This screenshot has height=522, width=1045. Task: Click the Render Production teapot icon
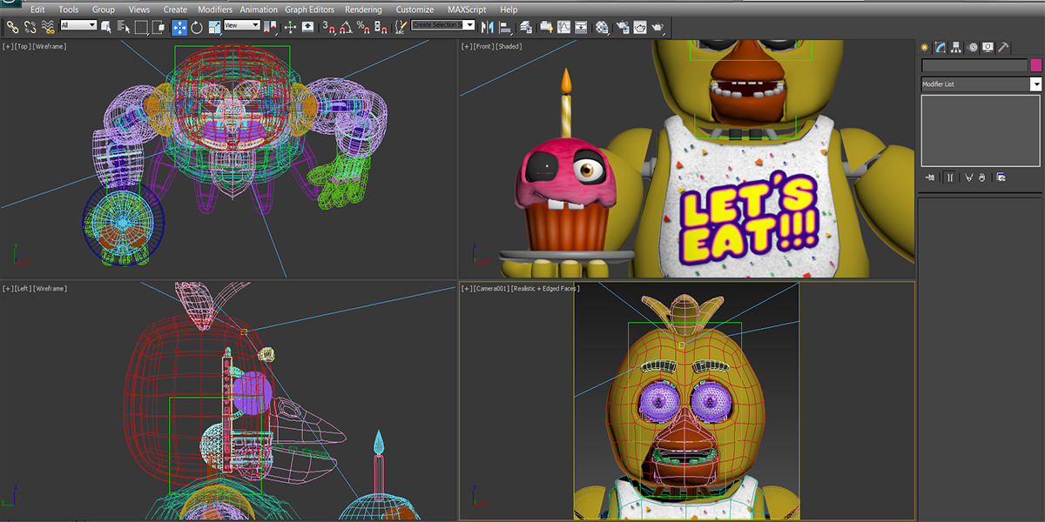click(x=657, y=27)
